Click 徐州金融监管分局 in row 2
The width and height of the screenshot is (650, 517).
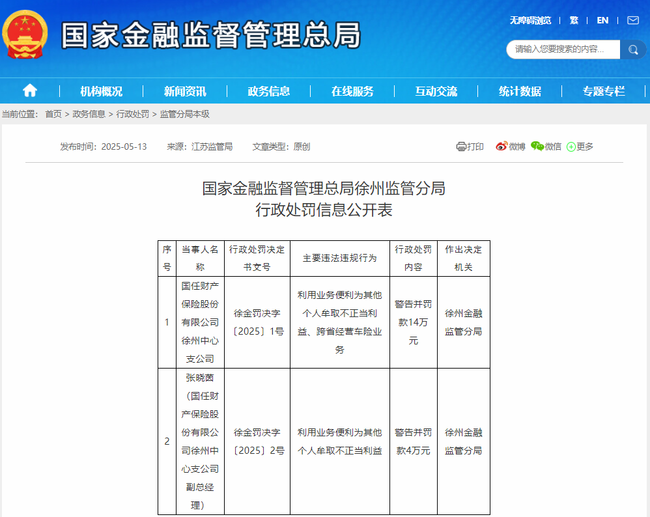click(464, 441)
